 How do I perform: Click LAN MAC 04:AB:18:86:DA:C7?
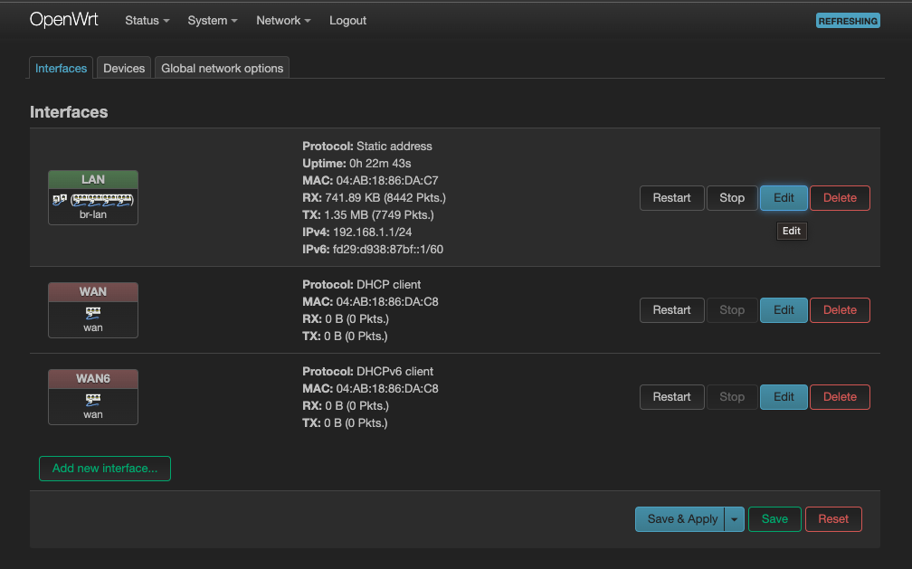point(387,180)
